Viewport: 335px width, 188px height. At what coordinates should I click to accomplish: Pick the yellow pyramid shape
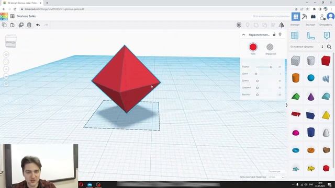click(x=326, y=115)
